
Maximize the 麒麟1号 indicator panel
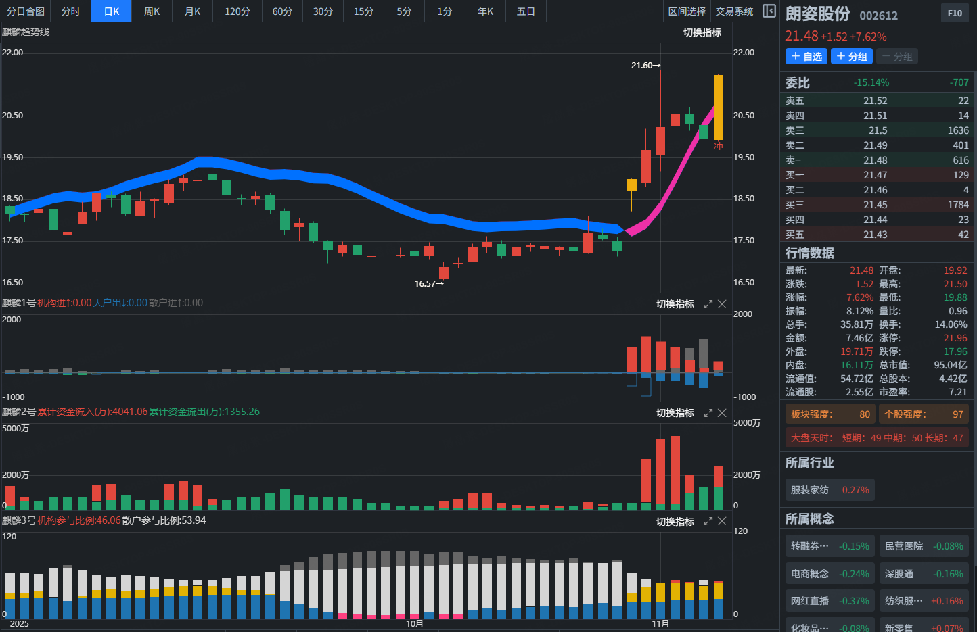[708, 304]
